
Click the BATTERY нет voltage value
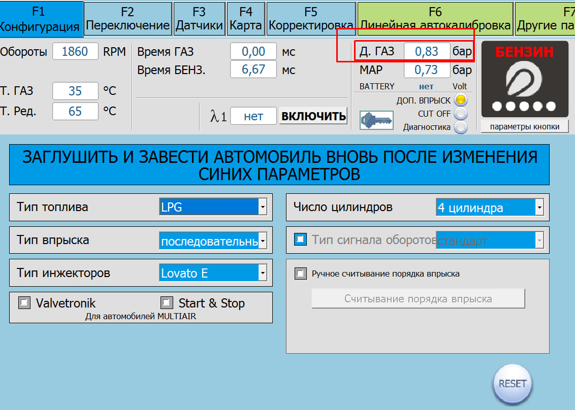pyautogui.click(x=426, y=86)
